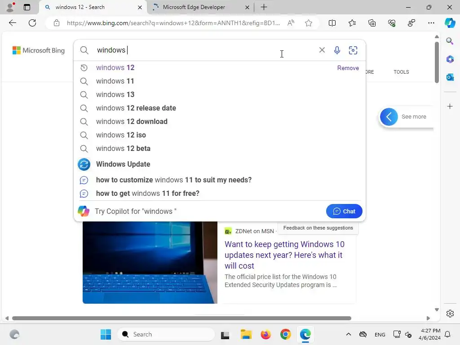
Task: Click the vertical page scrollbar
Action: pyautogui.click(x=437, y=62)
